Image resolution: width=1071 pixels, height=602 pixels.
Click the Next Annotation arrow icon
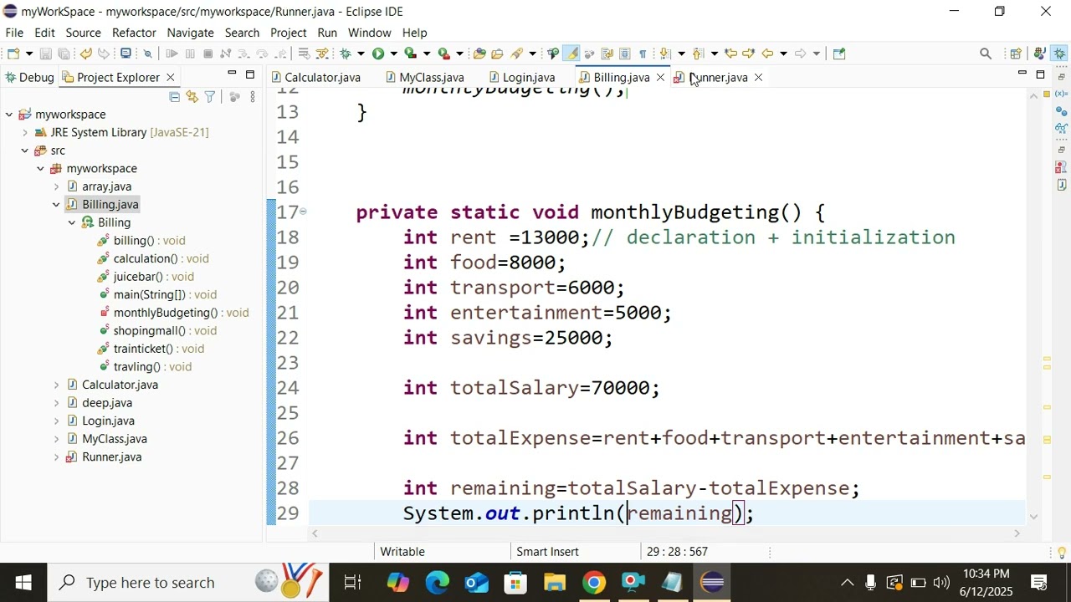coord(665,54)
